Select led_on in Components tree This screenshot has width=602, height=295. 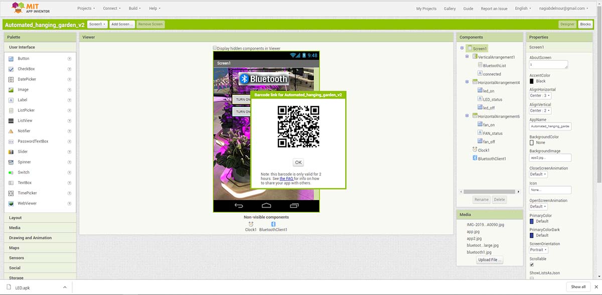489,91
